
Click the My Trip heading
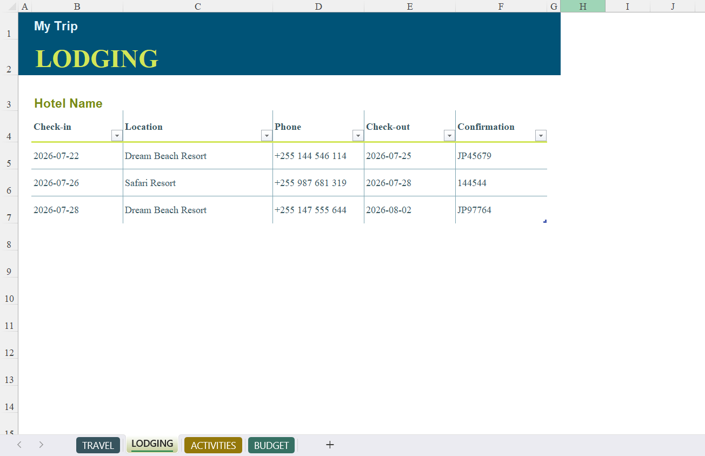pos(56,26)
